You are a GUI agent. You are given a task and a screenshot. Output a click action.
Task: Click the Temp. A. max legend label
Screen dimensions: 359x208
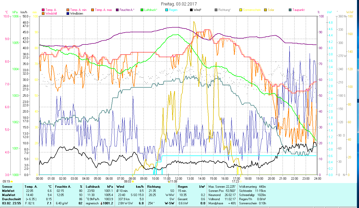coord(103,10)
